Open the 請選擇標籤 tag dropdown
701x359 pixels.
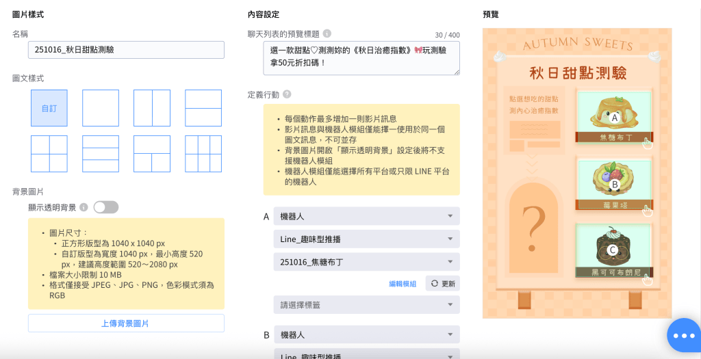coord(366,305)
